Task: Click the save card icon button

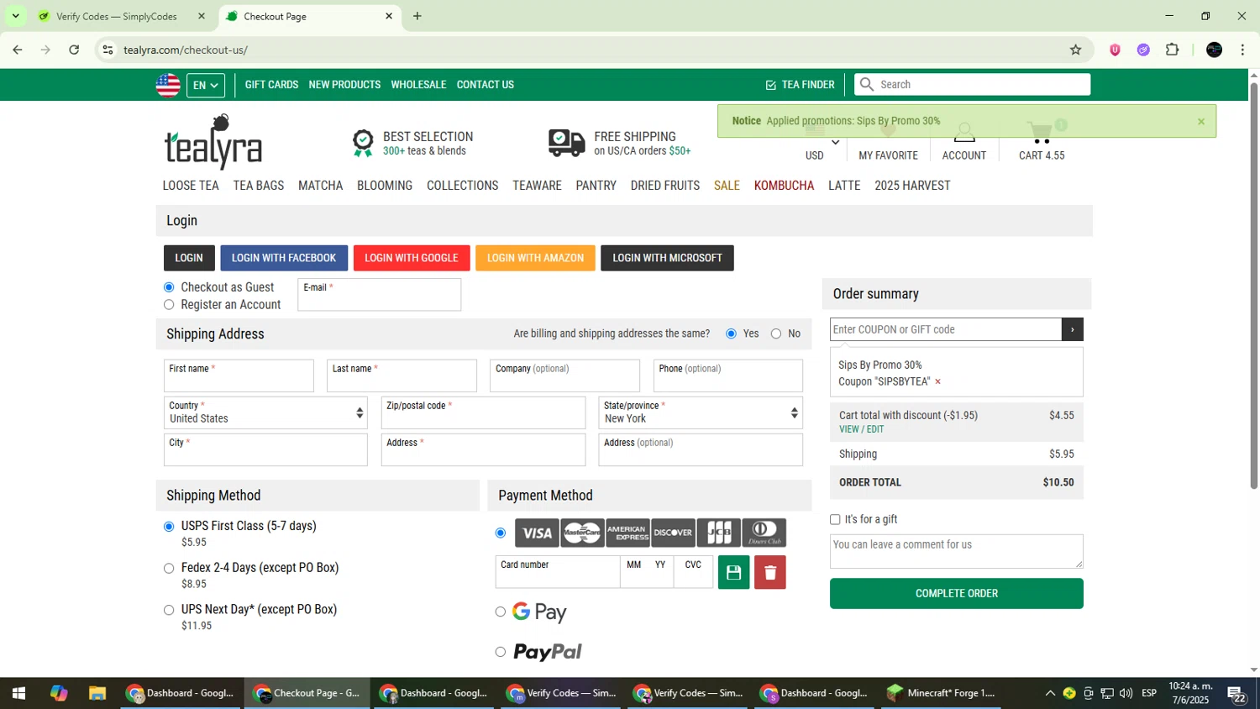Action: pyautogui.click(x=733, y=572)
